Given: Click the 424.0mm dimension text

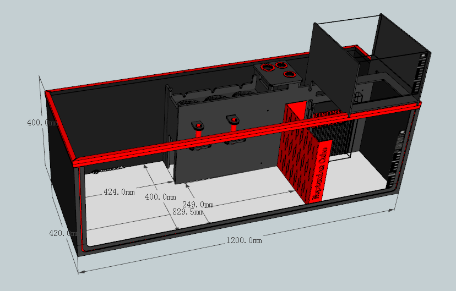Looking at the screenshot, I should 119,192.
